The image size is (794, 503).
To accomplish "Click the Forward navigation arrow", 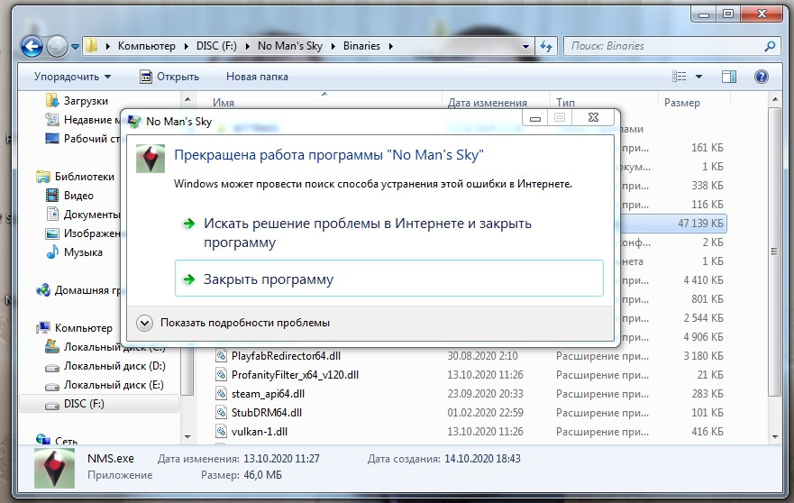I will tap(57, 47).
